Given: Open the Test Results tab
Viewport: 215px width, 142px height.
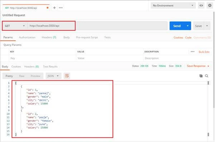Looking at the screenshot, I should [x=50, y=66].
